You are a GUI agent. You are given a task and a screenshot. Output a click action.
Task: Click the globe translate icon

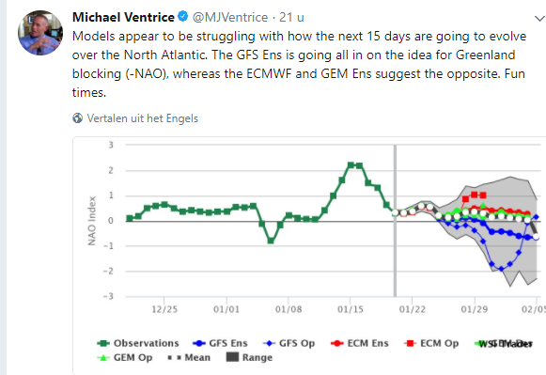point(78,118)
